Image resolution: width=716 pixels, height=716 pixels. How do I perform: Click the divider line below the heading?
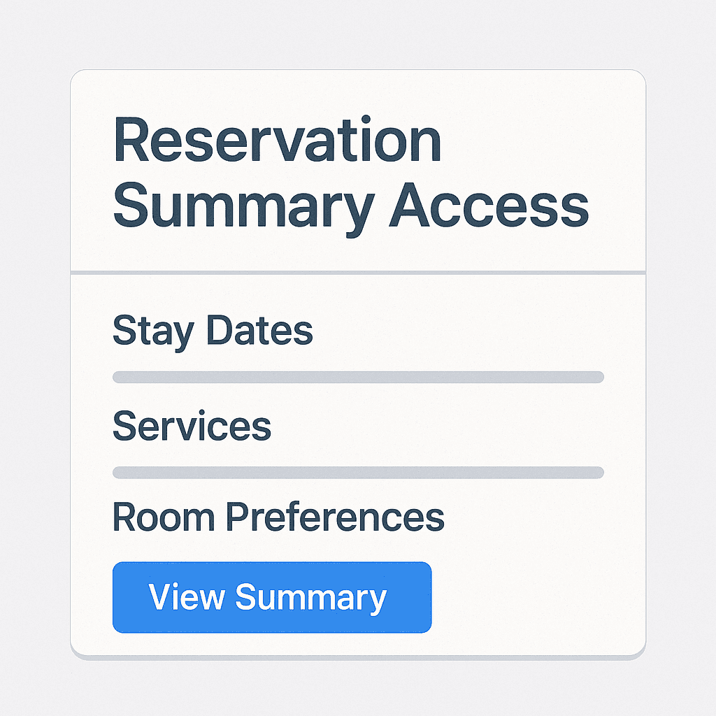[x=358, y=271]
